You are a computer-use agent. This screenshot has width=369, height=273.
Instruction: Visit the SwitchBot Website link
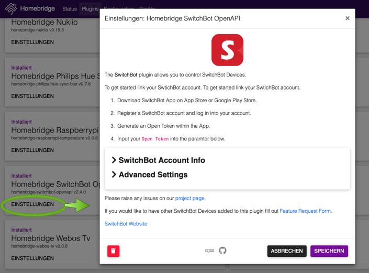point(126,224)
